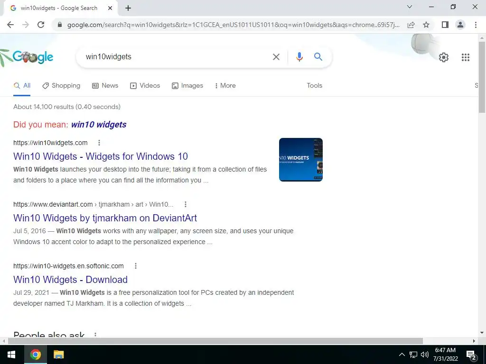
Task: Open 'Win10 Widgets - Download' result
Action: [70, 280]
